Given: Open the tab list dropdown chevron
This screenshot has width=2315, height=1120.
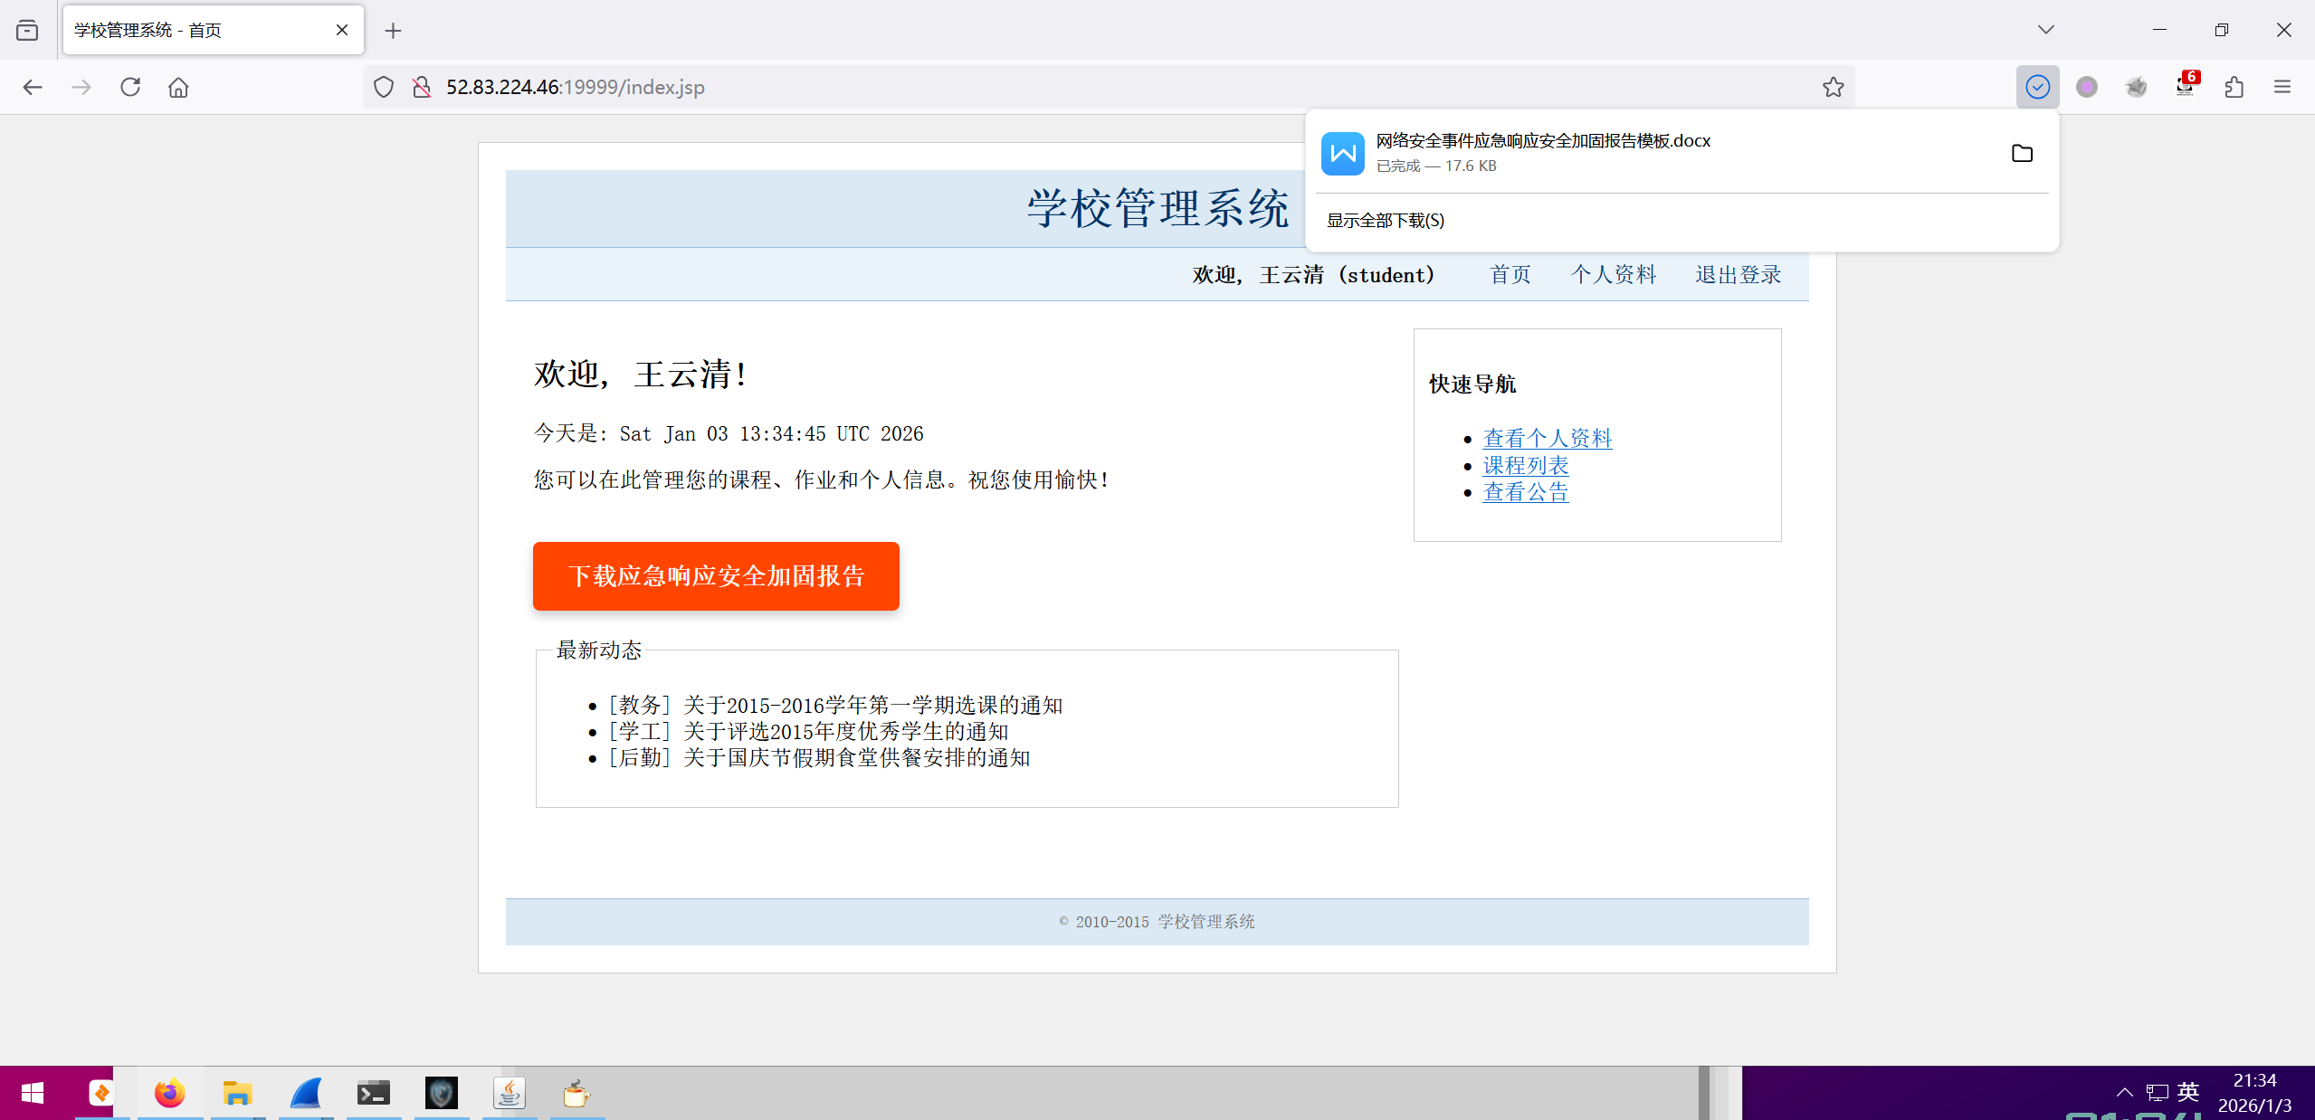Looking at the screenshot, I should coord(2045,29).
